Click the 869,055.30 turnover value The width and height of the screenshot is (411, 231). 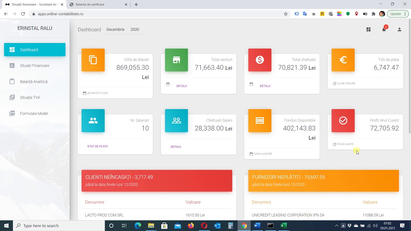pos(133,68)
